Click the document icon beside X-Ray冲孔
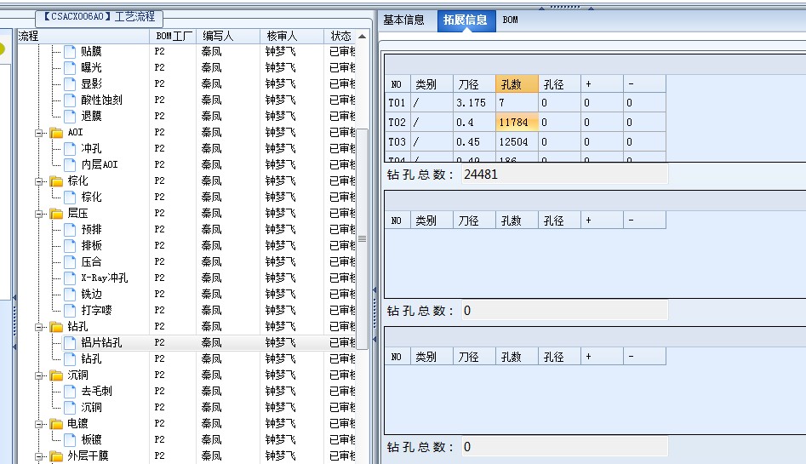Viewport: 806px width, 464px height. 70,278
